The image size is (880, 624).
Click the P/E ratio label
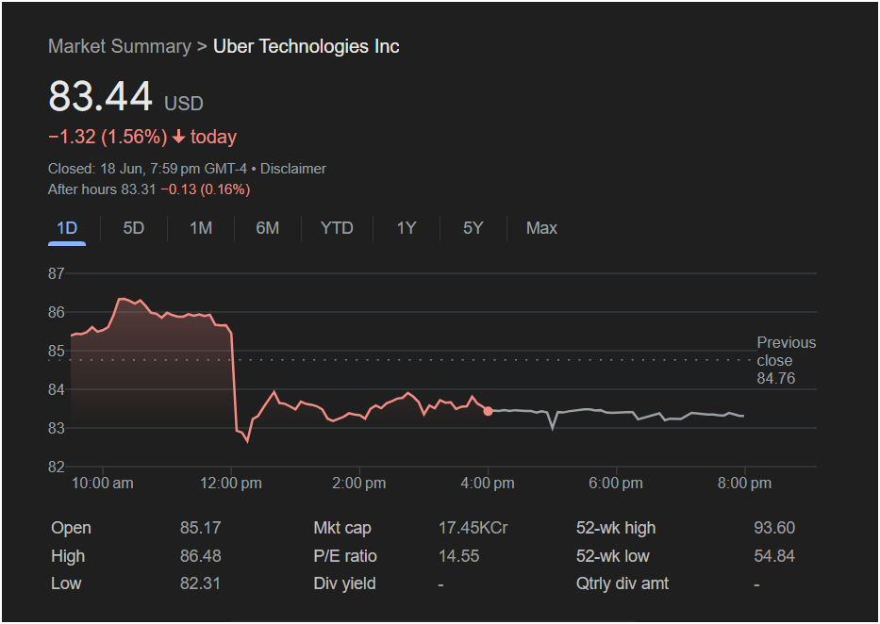(345, 556)
